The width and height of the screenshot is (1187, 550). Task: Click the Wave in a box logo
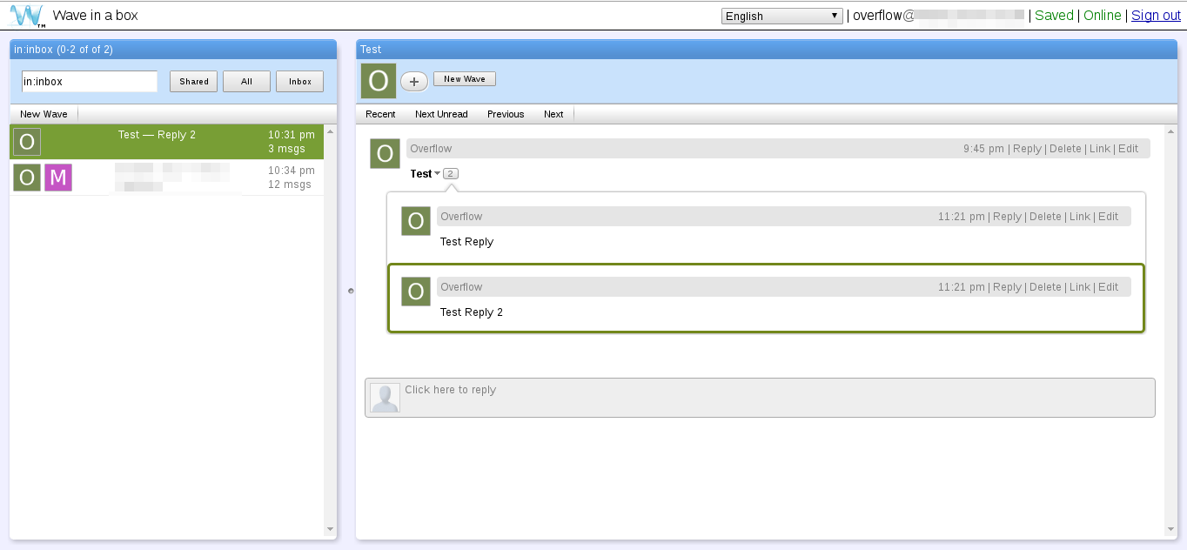point(26,16)
